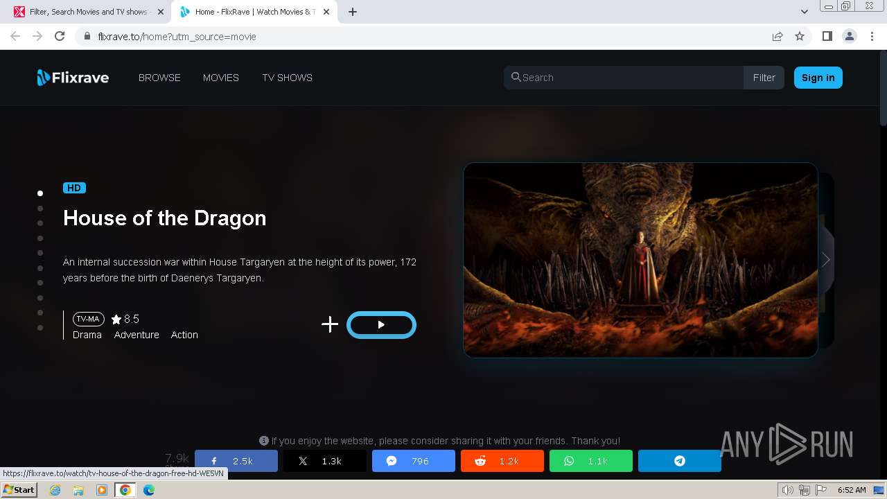Image resolution: width=887 pixels, height=499 pixels.
Task: Select the sixth slider dot
Action: point(40,268)
